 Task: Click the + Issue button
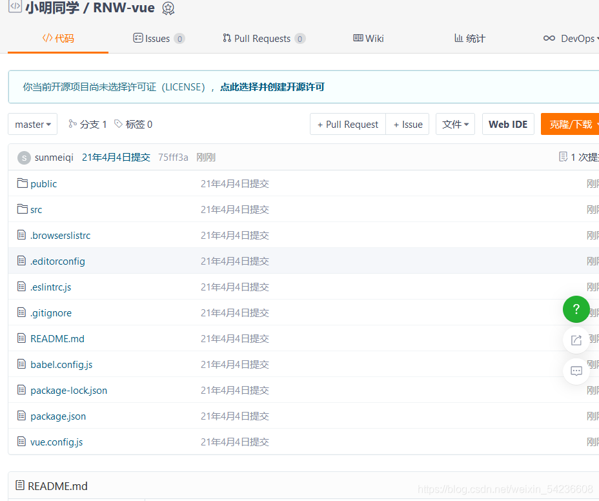(407, 124)
